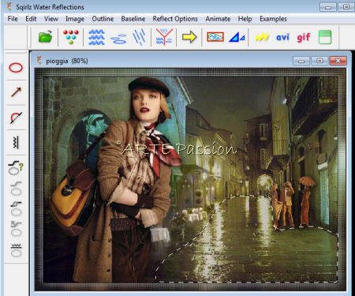Click the yellow arrow run animation icon
Image resolution: width=355 pixels, height=296 pixels.
coord(189,37)
